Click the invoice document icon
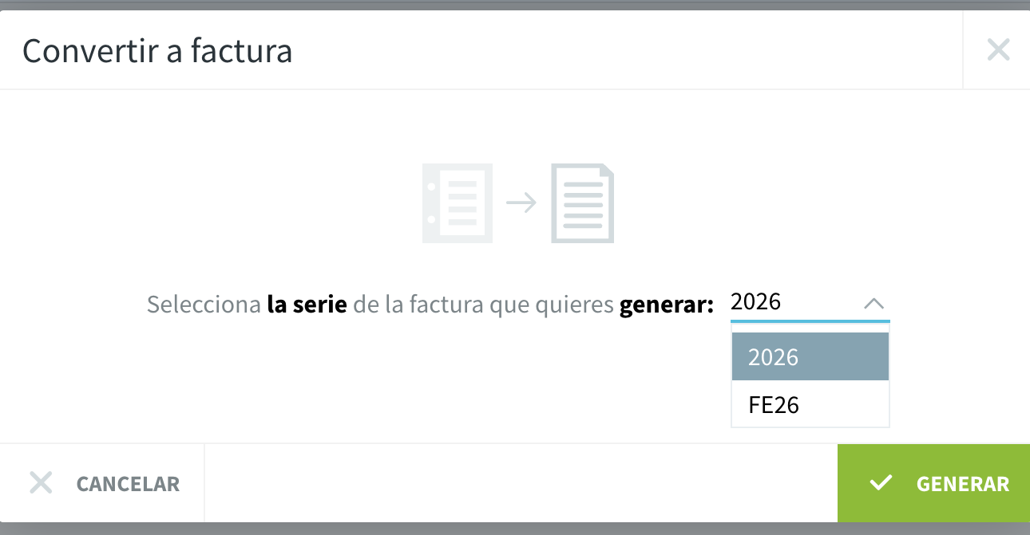The width and height of the screenshot is (1030, 535). pos(583,203)
